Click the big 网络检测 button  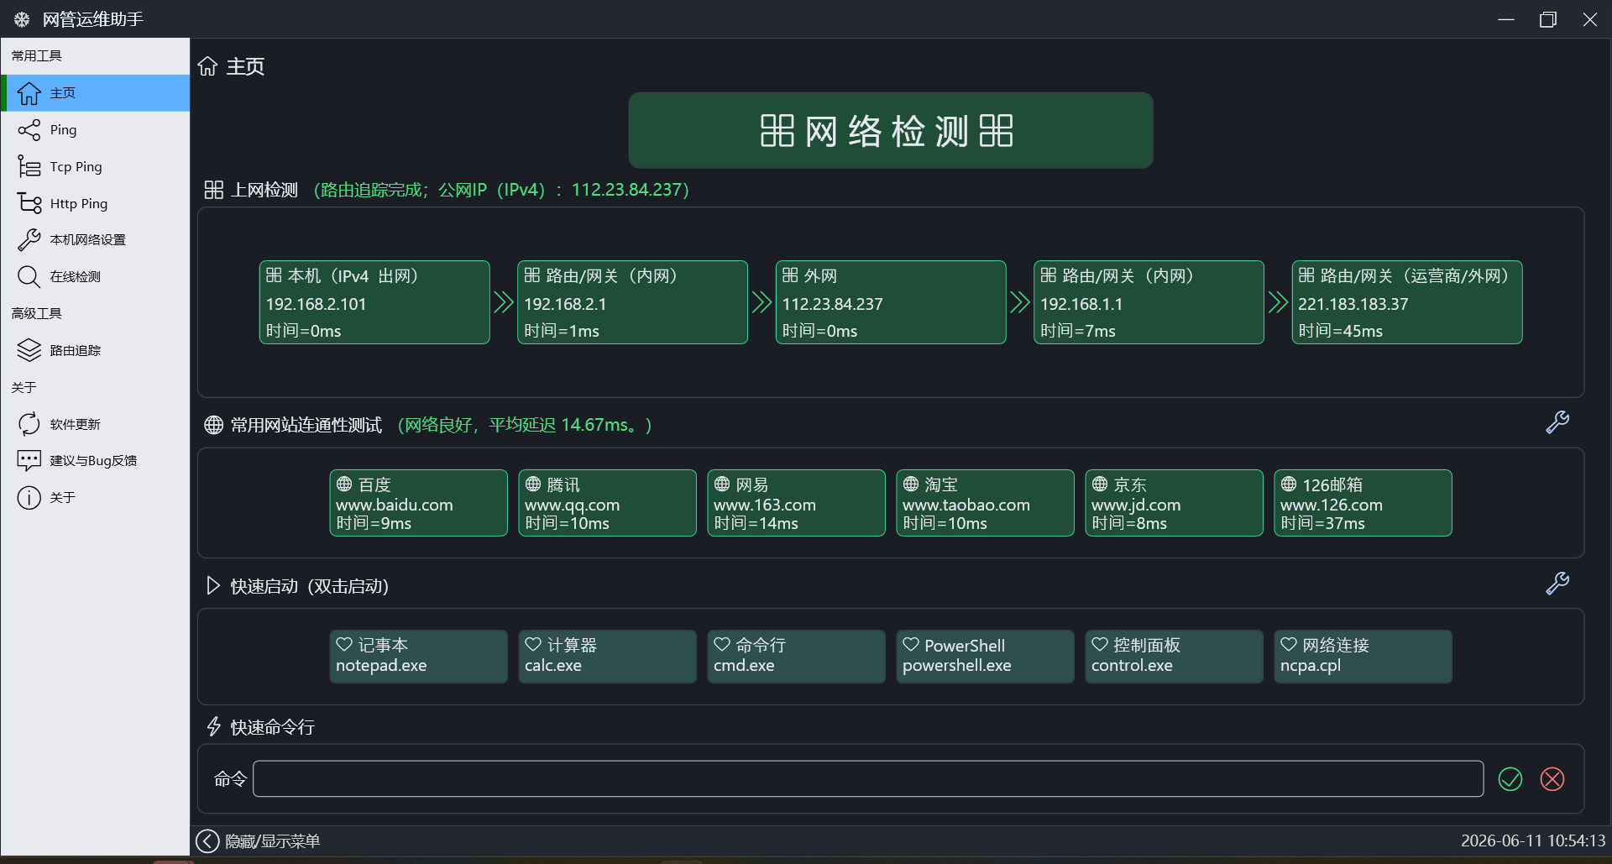point(891,131)
